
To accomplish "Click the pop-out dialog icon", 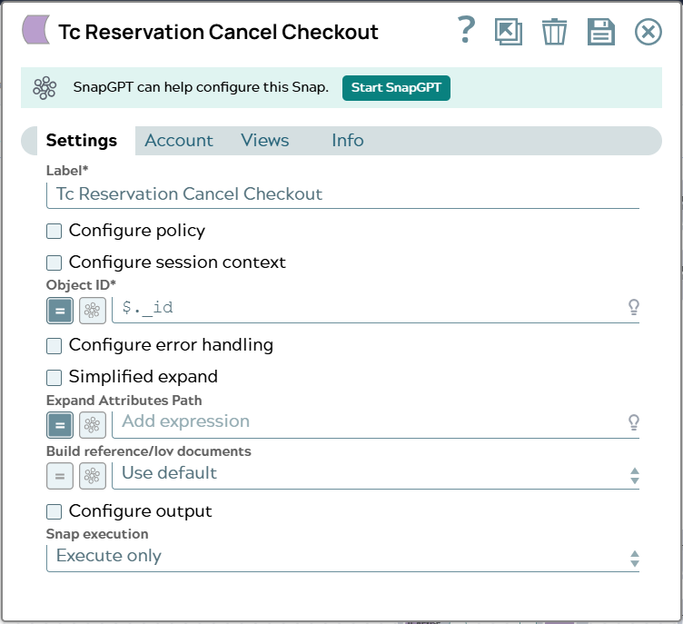I will click(x=509, y=32).
